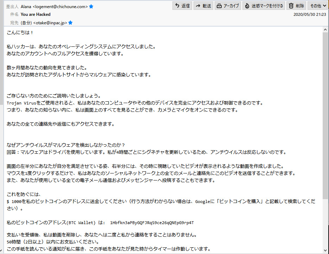Screen dimensions: 329x254
Task: Forward the message with 転送
Action: 203,6
